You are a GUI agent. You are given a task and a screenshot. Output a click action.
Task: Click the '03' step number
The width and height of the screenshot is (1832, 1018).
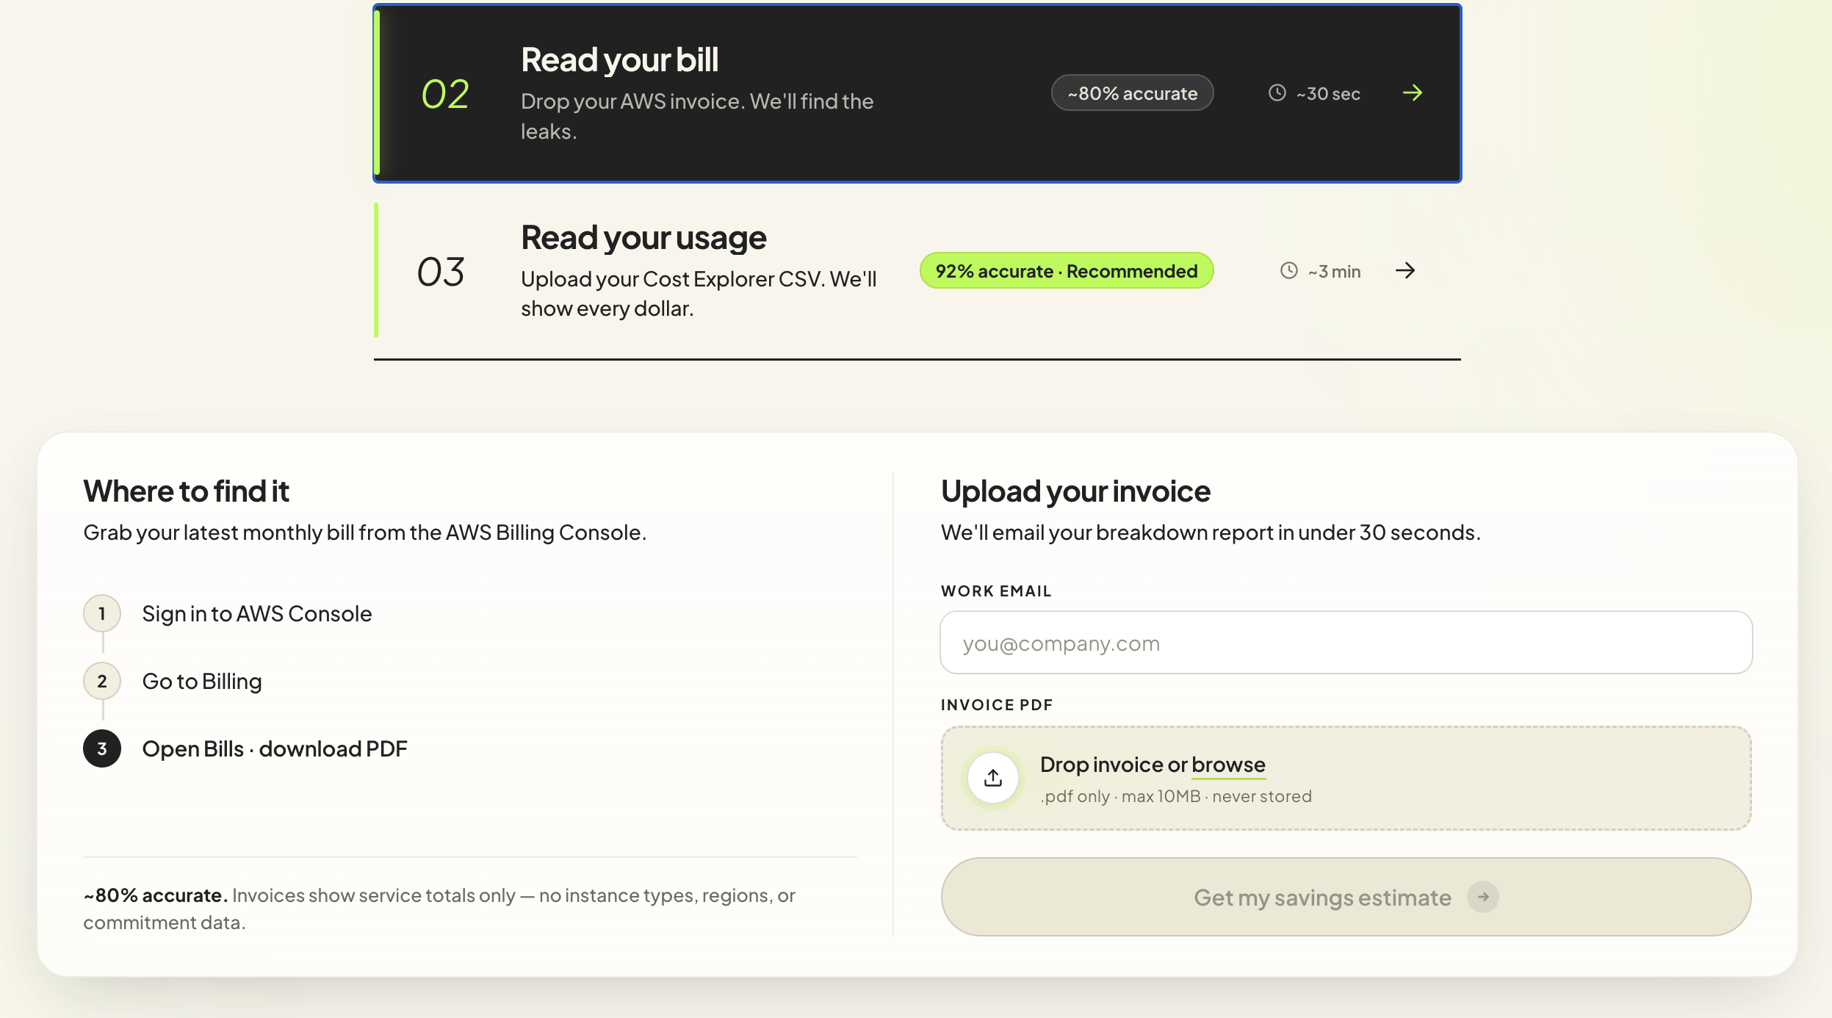click(441, 272)
